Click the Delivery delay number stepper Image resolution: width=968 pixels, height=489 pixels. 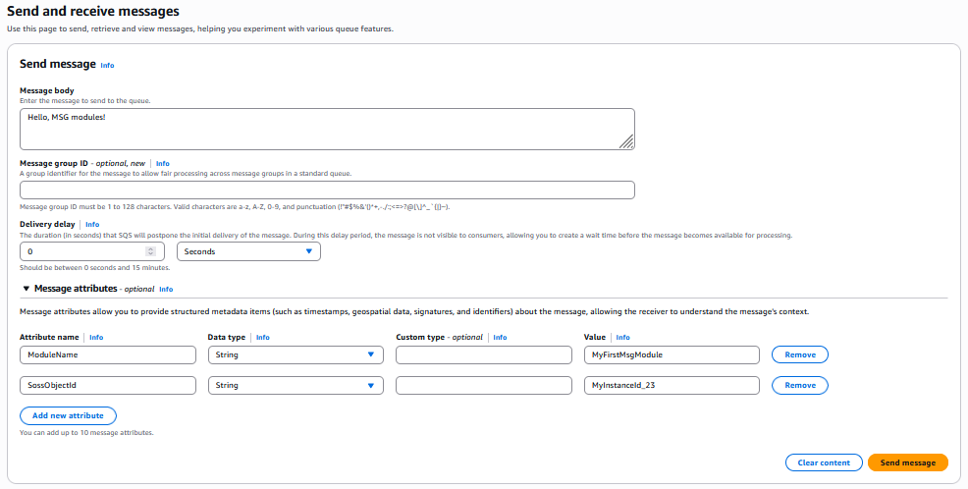click(150, 251)
